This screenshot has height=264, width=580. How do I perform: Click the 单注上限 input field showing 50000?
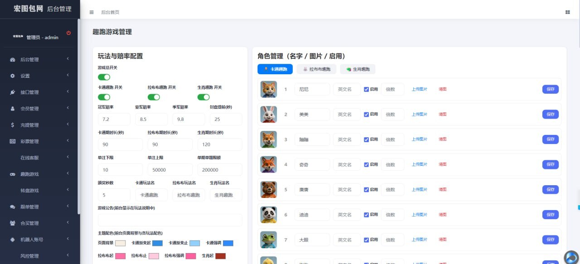(170, 170)
